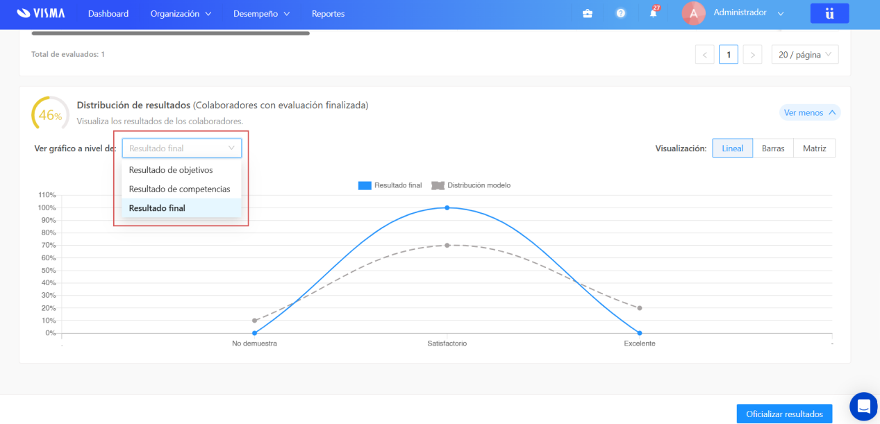
Task: Choose Resultado de competencias option
Action: pos(181,189)
